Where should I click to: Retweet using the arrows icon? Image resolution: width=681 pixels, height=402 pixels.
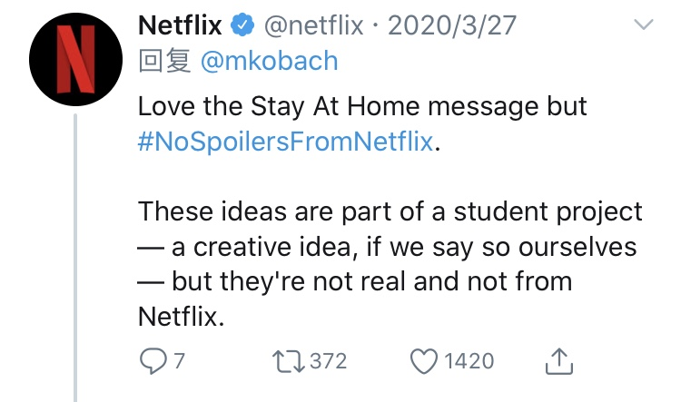[289, 362]
